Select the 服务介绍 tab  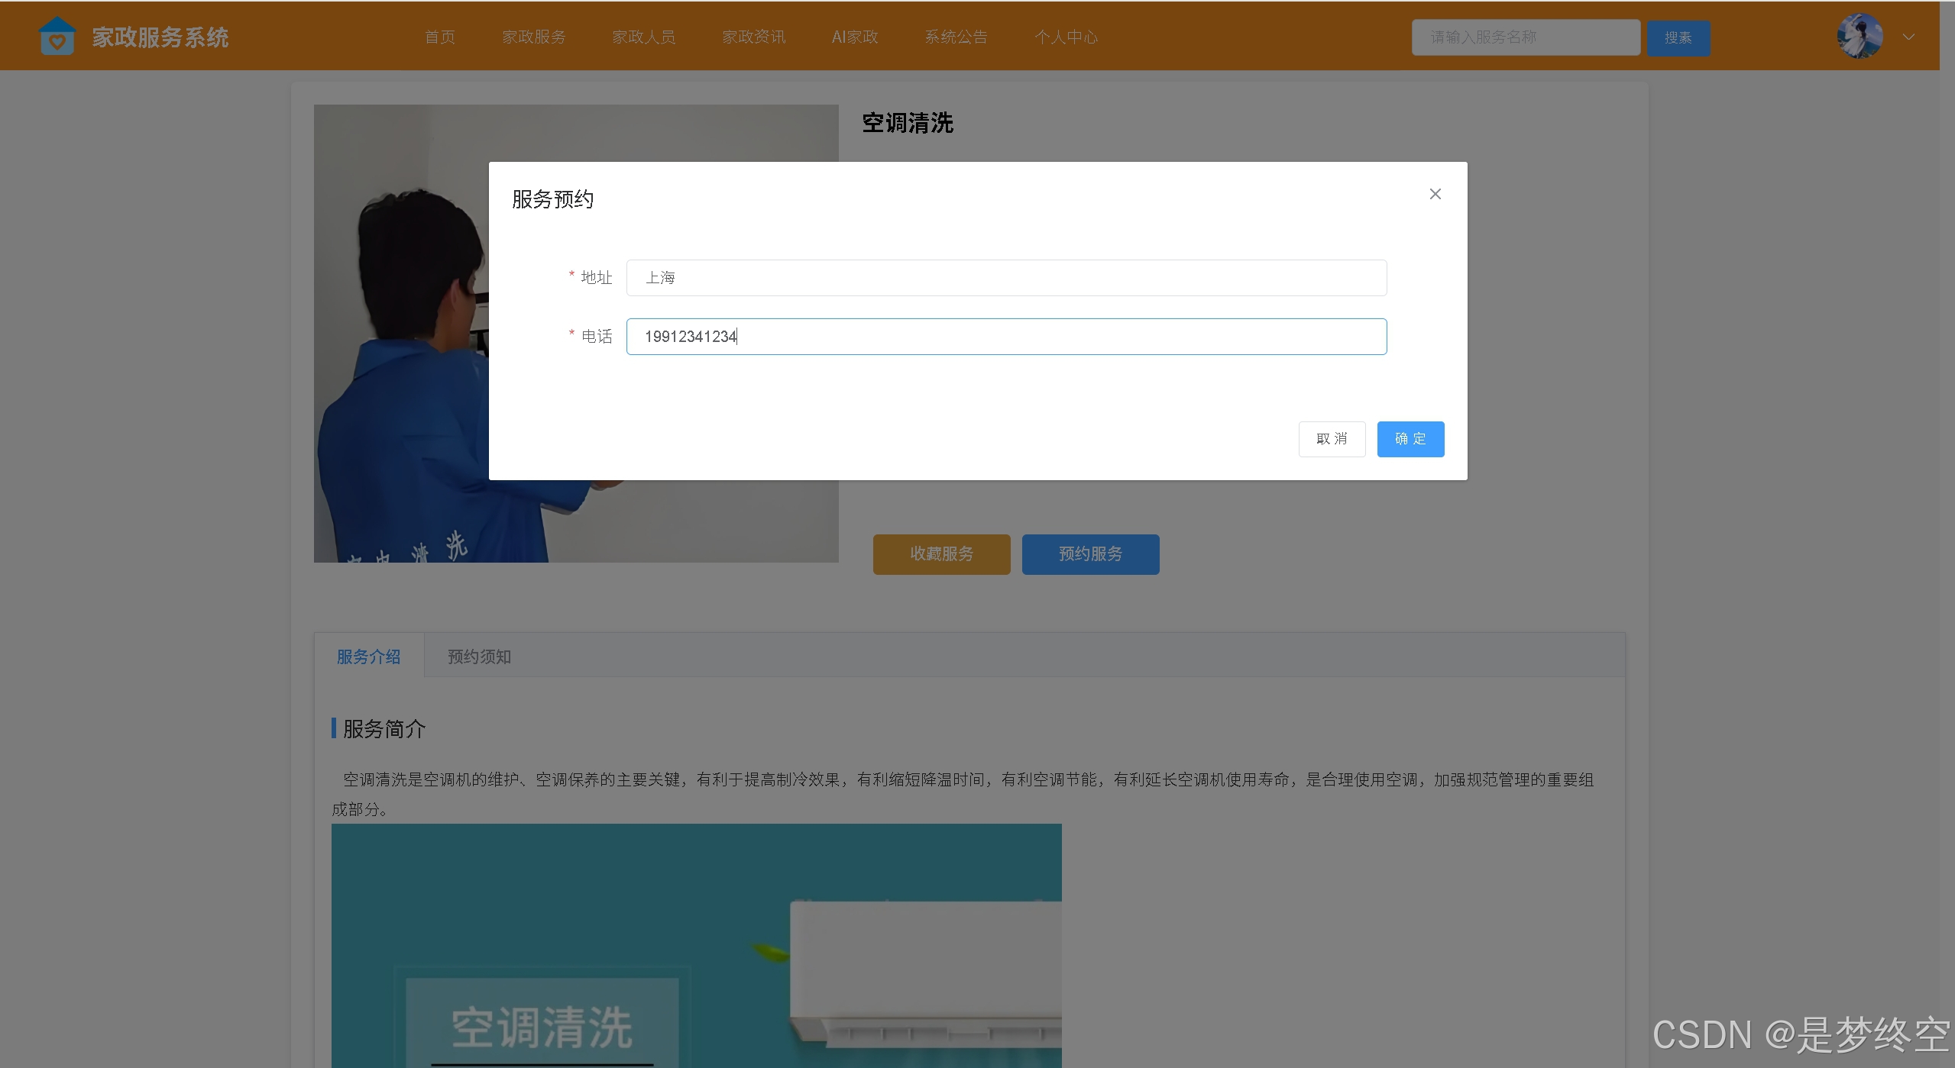[369, 657]
